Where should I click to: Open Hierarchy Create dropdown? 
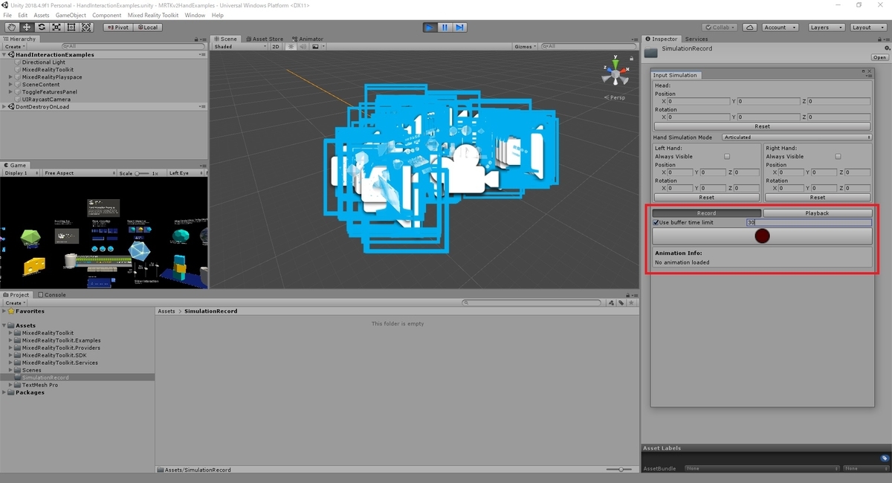(x=15, y=46)
